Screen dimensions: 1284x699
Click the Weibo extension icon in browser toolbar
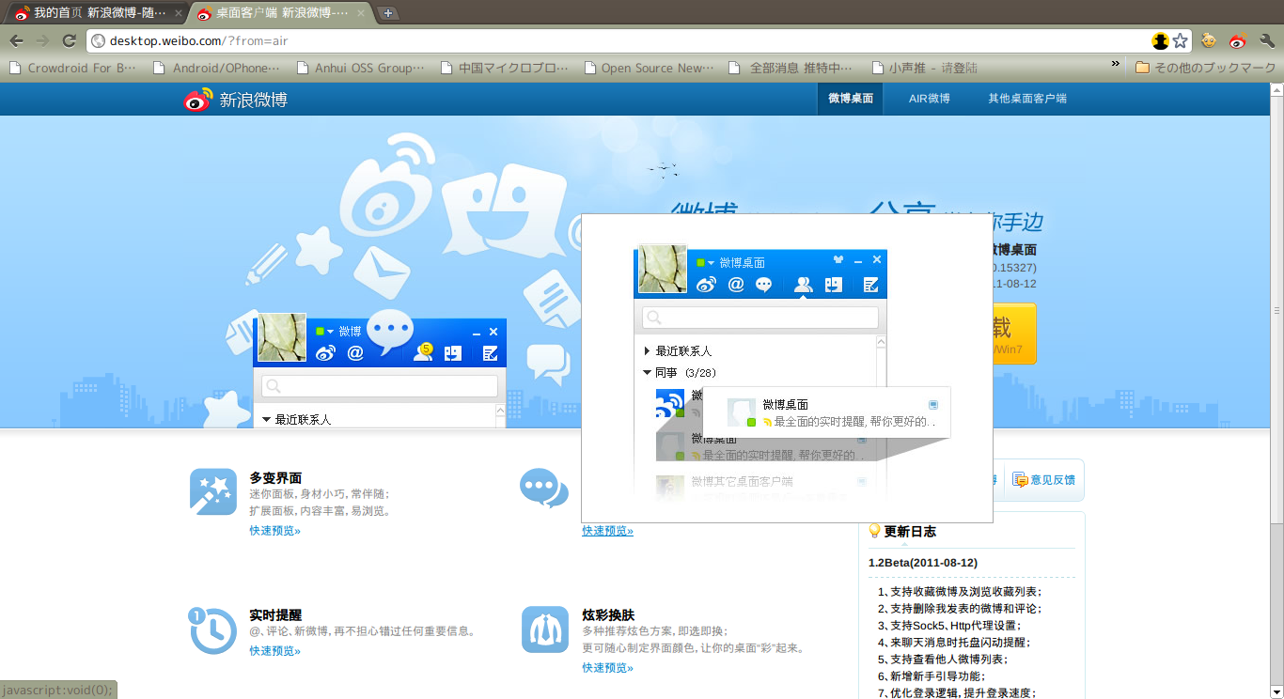coord(1238,40)
